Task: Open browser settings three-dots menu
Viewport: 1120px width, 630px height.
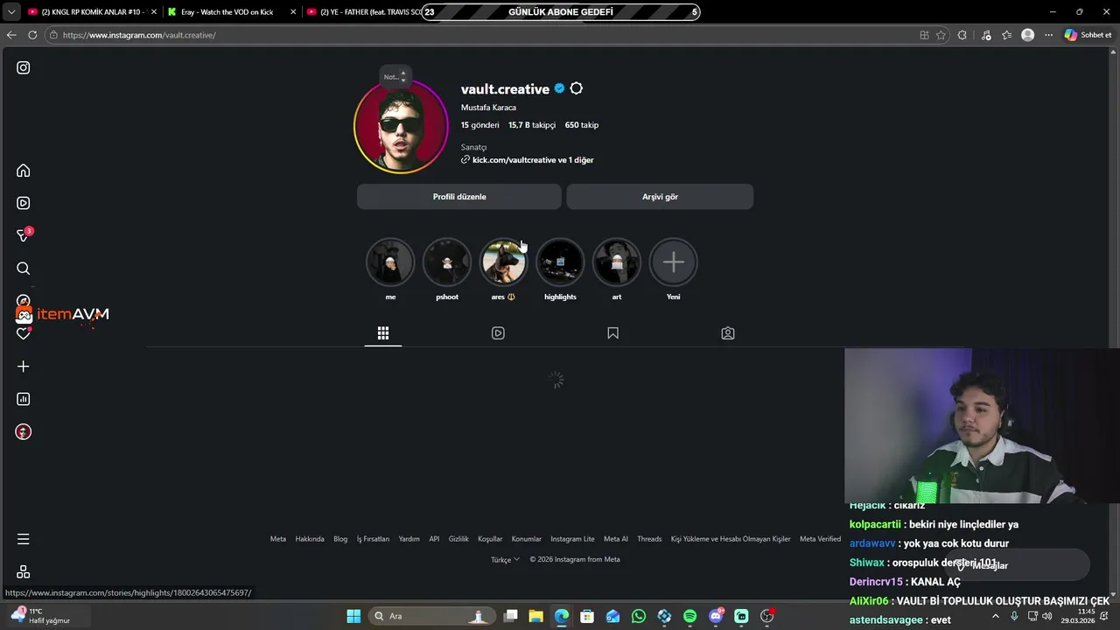Action: click(x=1048, y=35)
